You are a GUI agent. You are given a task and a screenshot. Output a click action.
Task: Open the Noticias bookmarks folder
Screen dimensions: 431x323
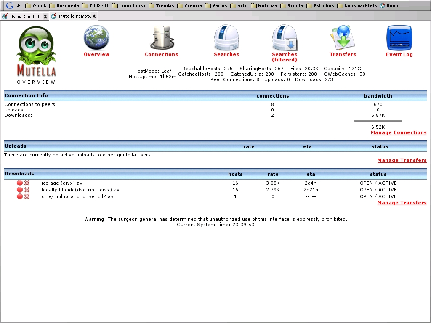pyautogui.click(x=264, y=5)
